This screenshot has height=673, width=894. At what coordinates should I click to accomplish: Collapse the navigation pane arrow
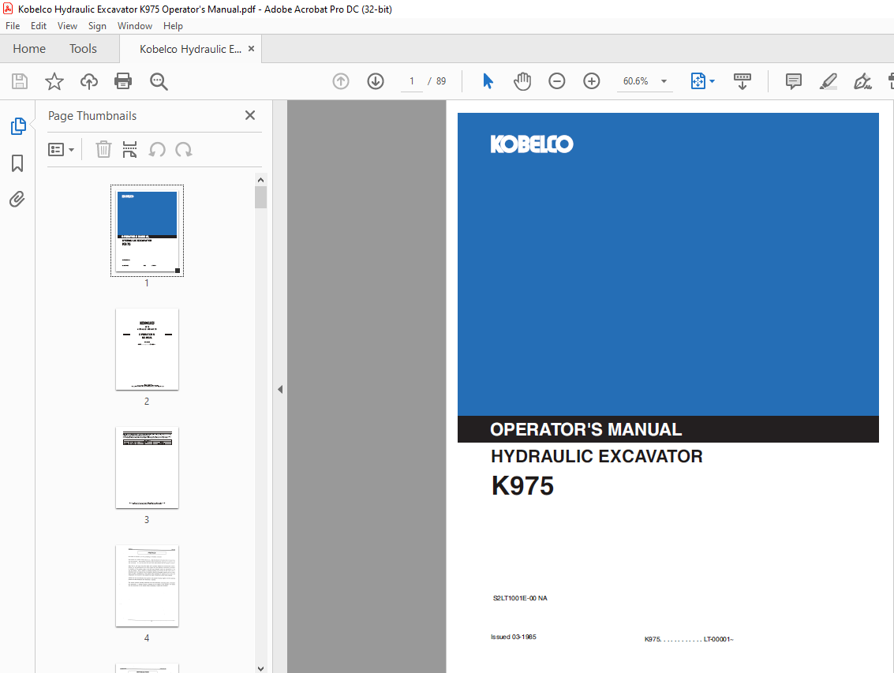(280, 389)
